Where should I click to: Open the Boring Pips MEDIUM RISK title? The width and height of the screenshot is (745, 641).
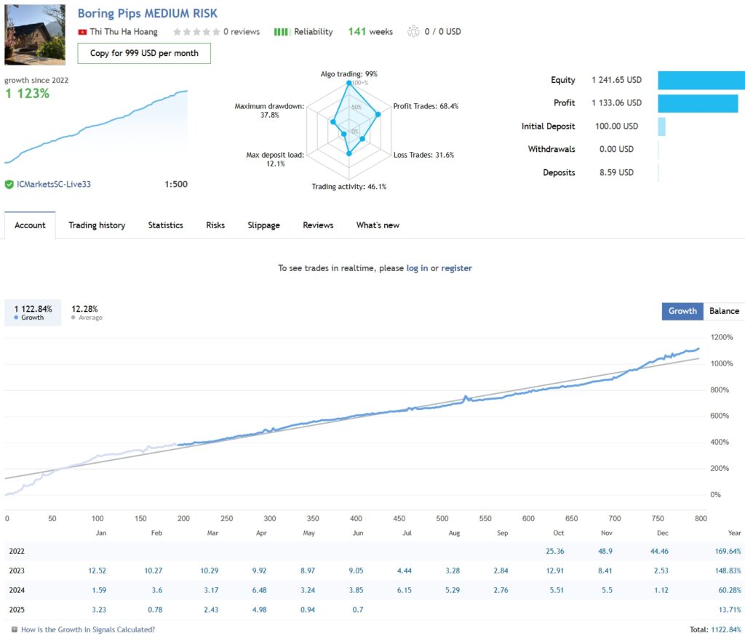147,13
